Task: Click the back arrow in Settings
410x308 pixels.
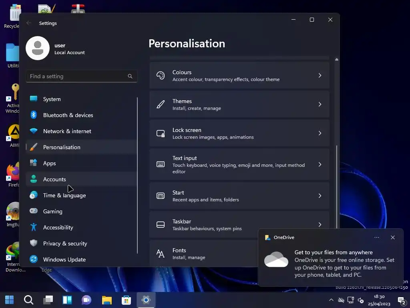Action: 29,23
